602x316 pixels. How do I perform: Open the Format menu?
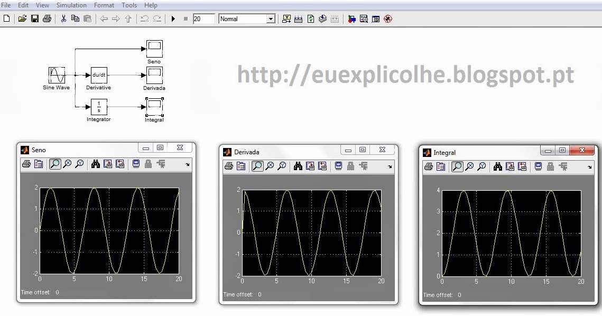tap(104, 5)
